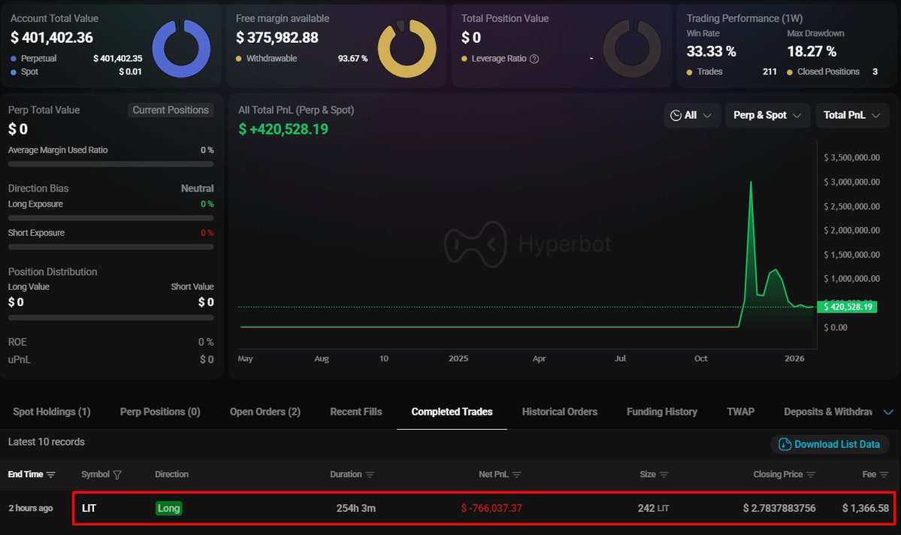Click the Neutral direction bias label
The image size is (901, 535).
click(x=197, y=189)
